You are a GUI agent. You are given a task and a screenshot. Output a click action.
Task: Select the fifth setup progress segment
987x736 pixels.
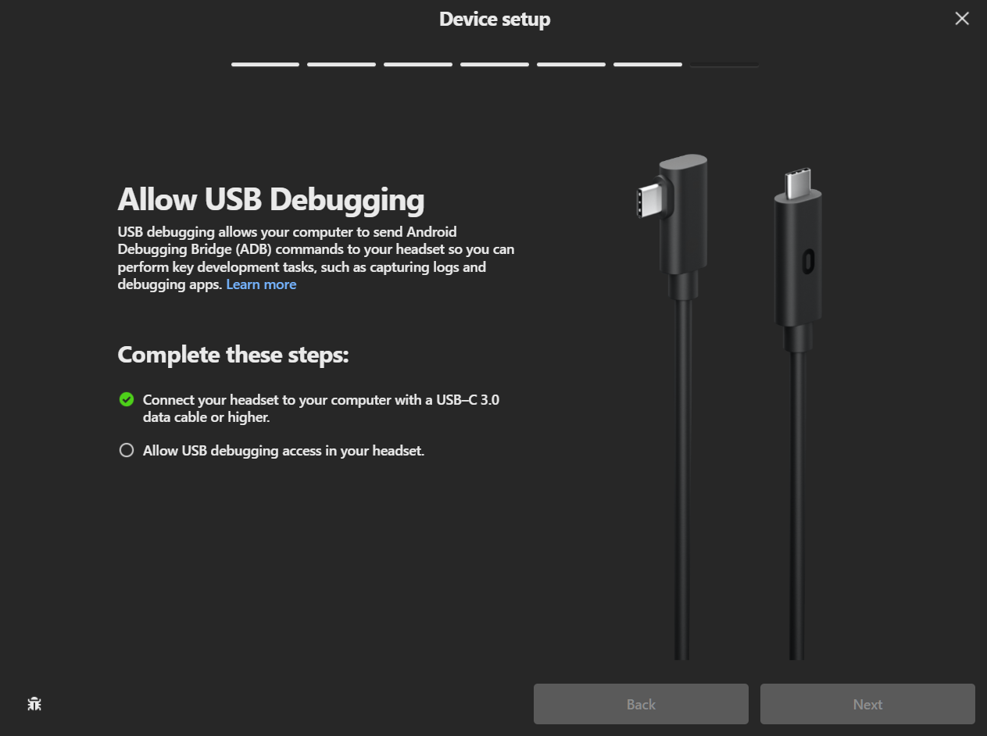[571, 64]
